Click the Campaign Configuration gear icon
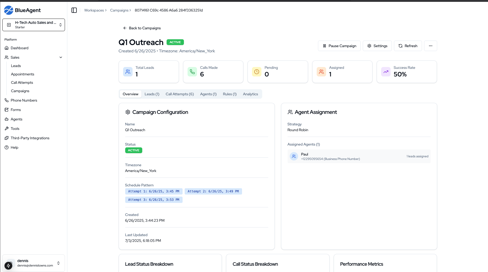 pyautogui.click(x=128, y=112)
